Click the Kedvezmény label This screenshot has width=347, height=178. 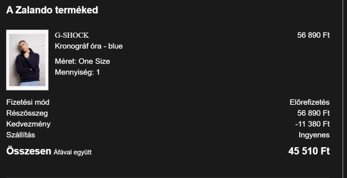(28, 124)
